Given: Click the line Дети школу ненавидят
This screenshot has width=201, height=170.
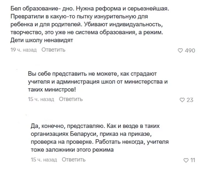Looking at the screenshot, I should coord(42,40).
